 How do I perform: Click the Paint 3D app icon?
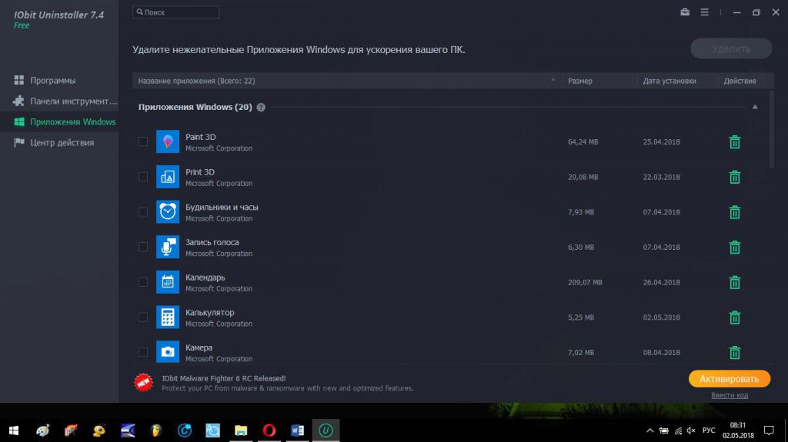tap(167, 141)
